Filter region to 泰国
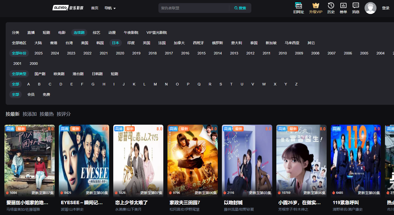Image resolution: width=394 pixels, height=215 pixels. (254, 43)
